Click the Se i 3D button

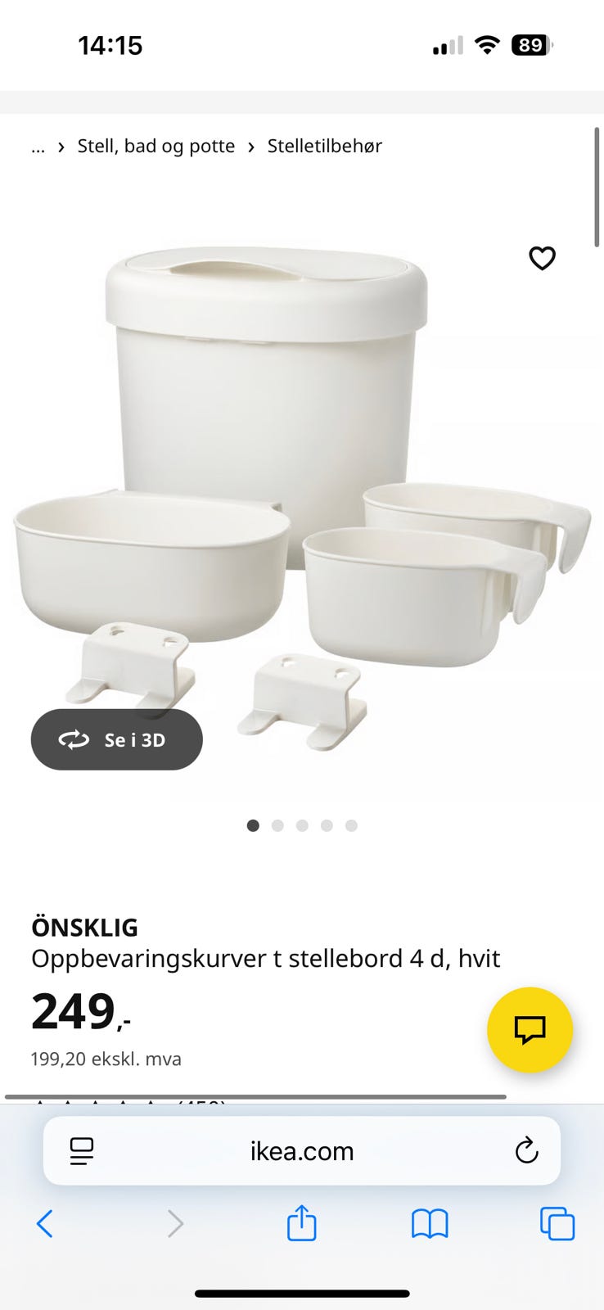(117, 739)
